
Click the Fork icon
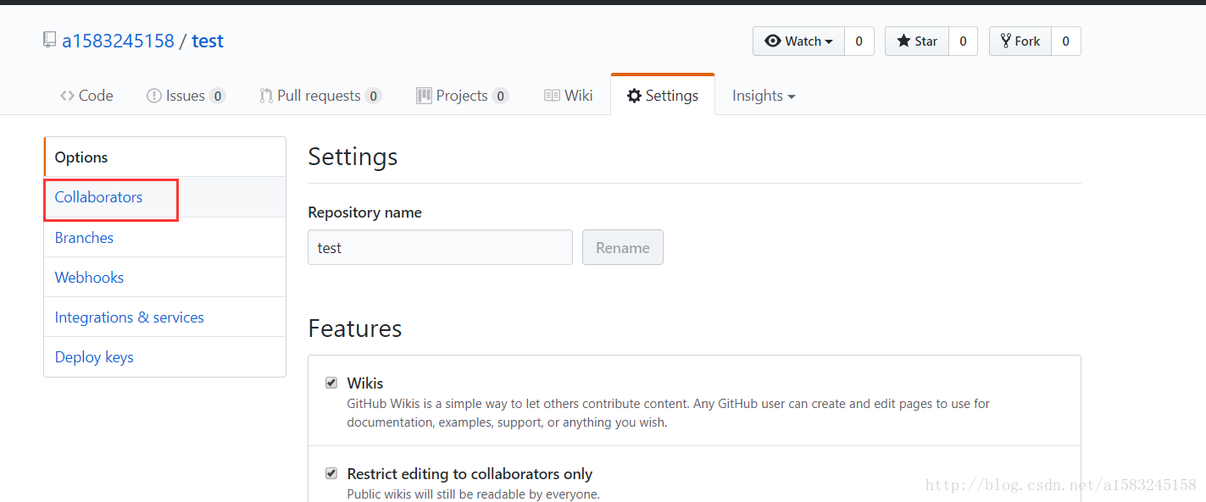1005,41
